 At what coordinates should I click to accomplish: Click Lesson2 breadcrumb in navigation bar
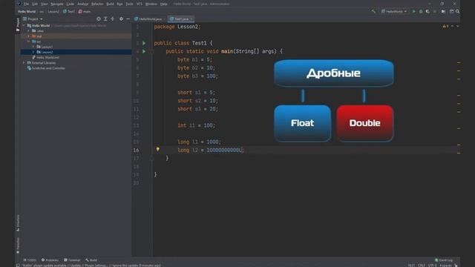click(53, 12)
